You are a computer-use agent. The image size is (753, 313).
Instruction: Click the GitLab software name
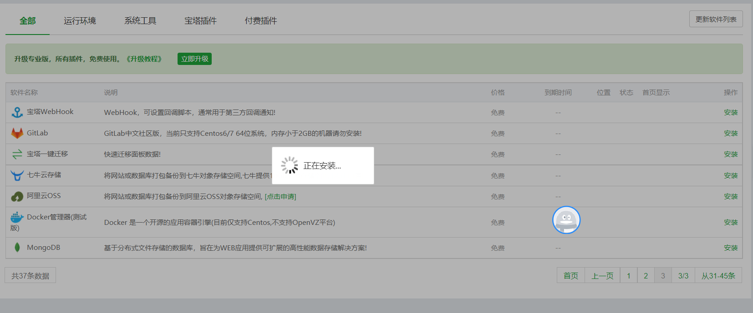click(x=37, y=133)
